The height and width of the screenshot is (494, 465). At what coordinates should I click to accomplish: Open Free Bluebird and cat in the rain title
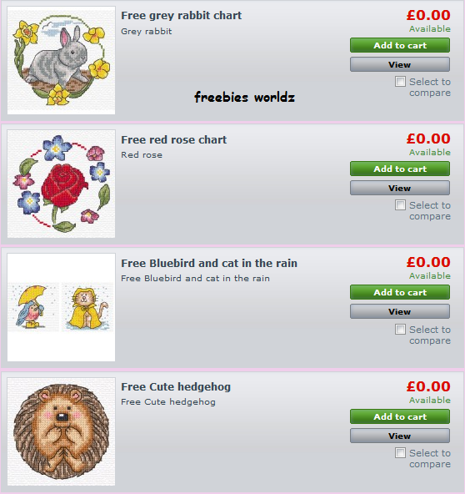[x=209, y=263]
